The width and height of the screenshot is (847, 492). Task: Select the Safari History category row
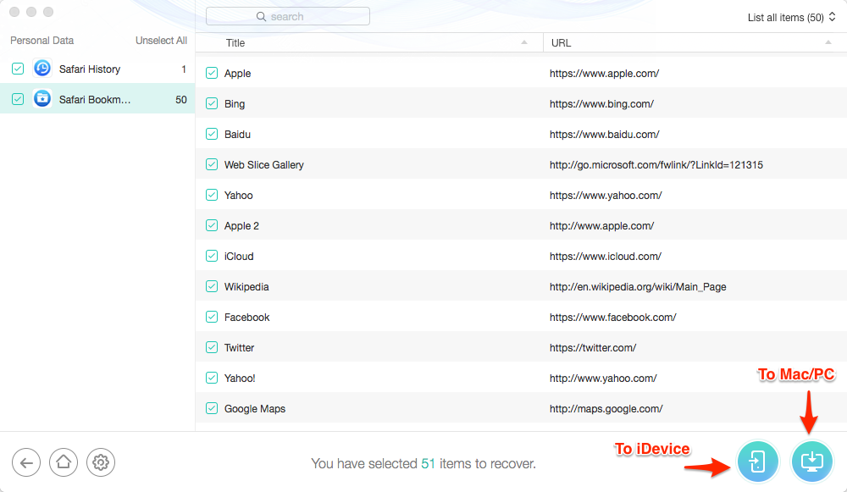tap(97, 69)
